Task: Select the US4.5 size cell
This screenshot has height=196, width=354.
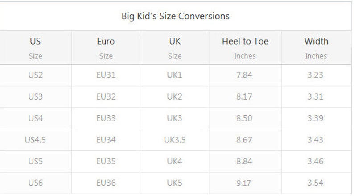Action: (x=36, y=140)
